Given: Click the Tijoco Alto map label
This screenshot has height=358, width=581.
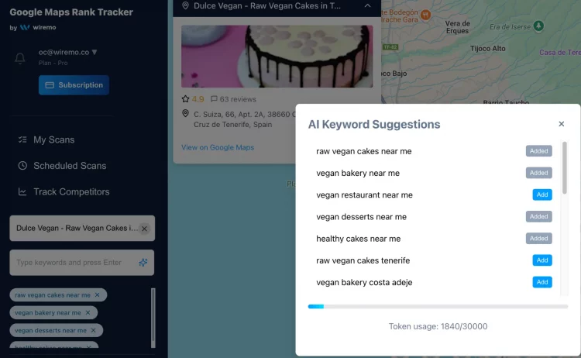Looking at the screenshot, I should [x=487, y=49].
